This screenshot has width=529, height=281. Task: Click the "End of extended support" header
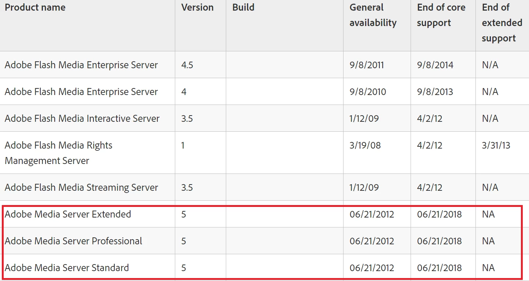pos(502,23)
